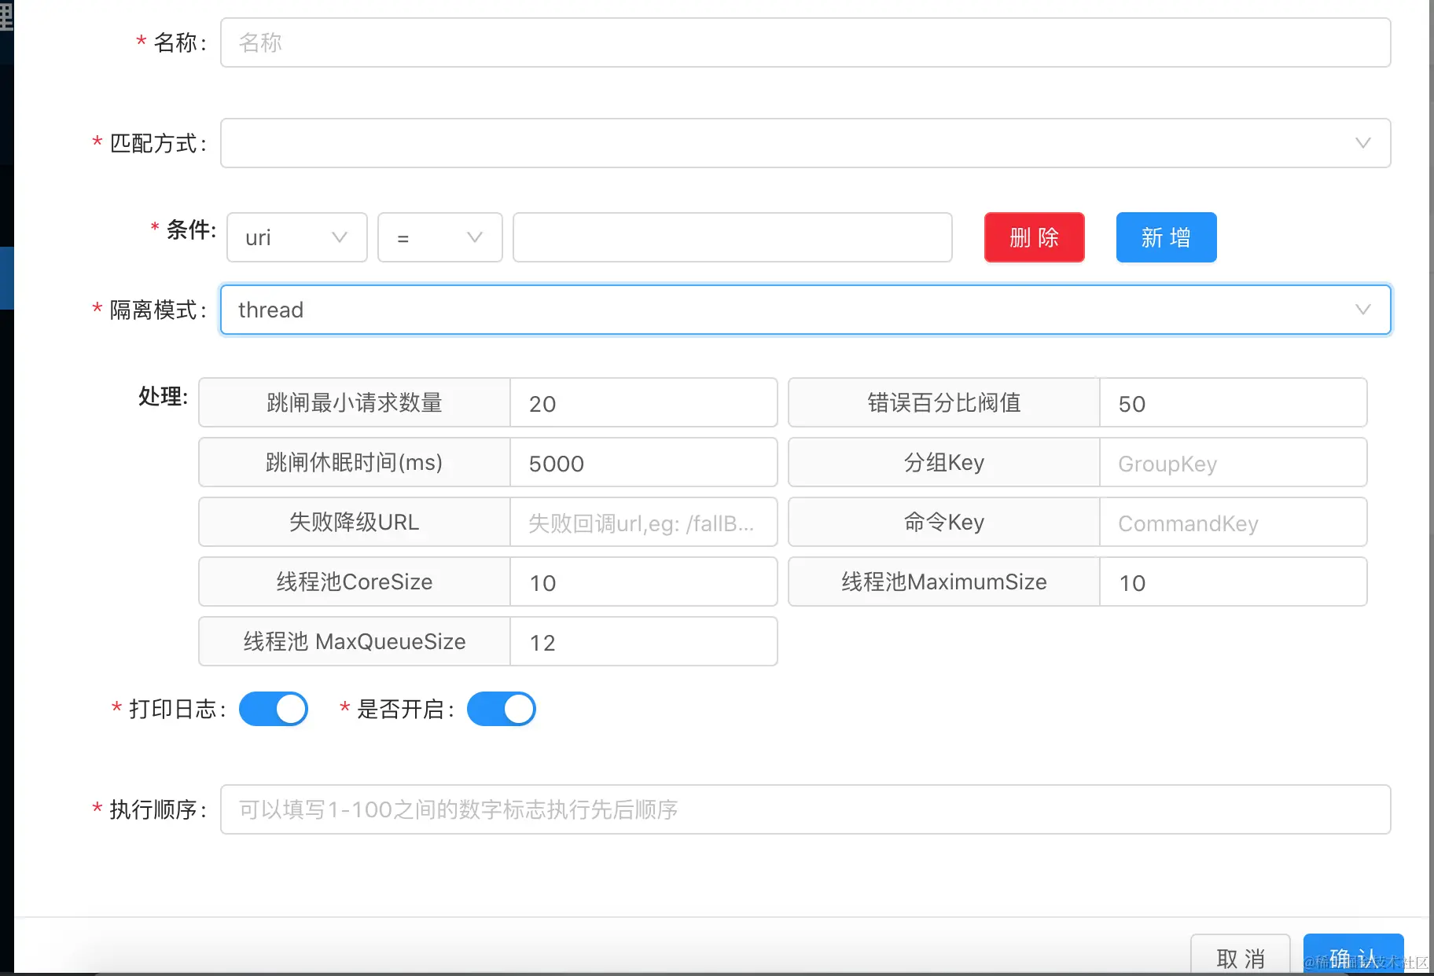Click the 删除 button to remove condition
Screen dimensions: 1434x976
(x=1034, y=237)
